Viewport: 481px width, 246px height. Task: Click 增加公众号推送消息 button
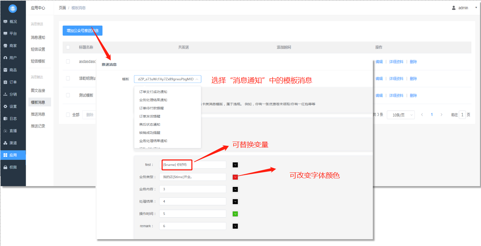(x=83, y=30)
